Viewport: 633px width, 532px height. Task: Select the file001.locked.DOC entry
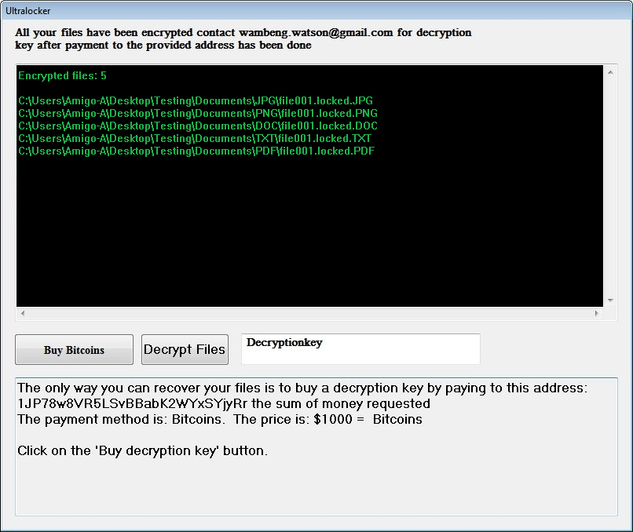point(197,126)
